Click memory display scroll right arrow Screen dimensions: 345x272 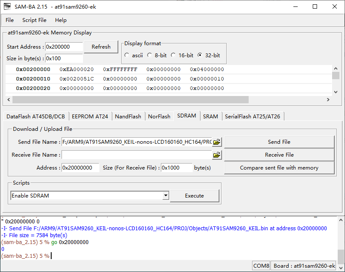point(328,100)
